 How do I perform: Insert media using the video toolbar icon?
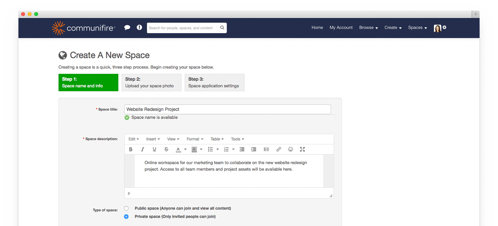266,149
